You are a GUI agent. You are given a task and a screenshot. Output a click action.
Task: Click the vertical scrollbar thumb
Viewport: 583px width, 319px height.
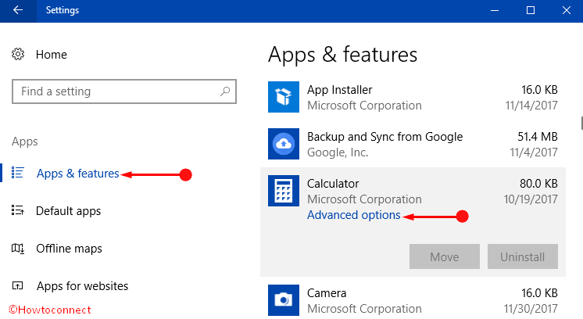(x=581, y=123)
